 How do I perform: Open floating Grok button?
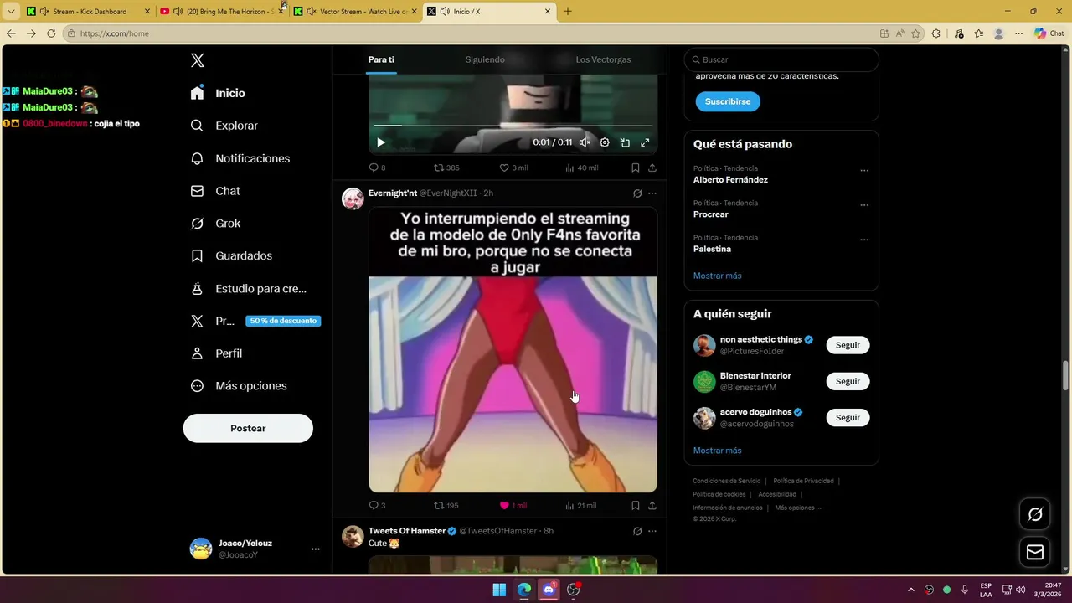point(1035,514)
